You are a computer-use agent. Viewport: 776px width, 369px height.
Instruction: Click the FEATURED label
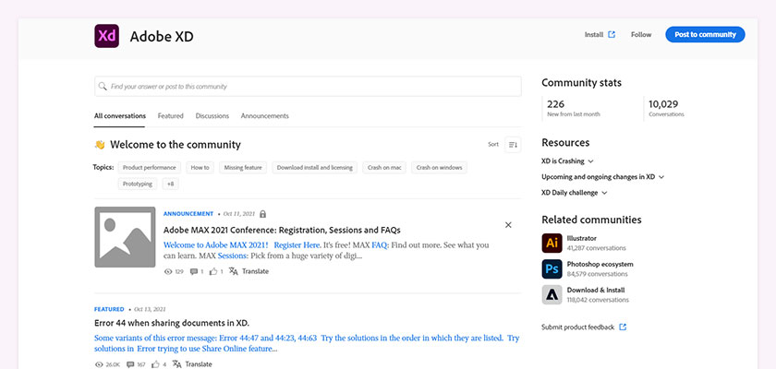pos(109,309)
